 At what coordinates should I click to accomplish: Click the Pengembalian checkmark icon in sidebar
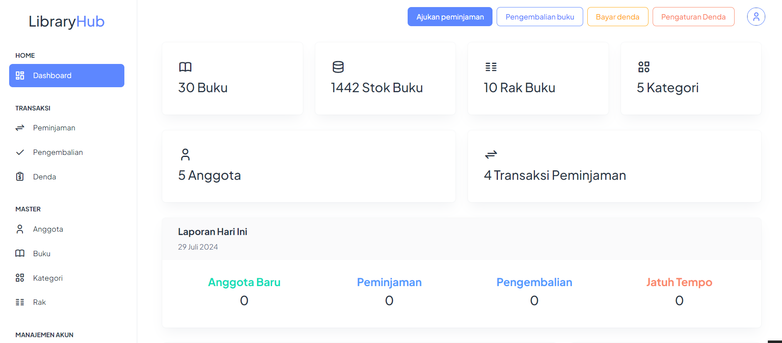coord(20,152)
